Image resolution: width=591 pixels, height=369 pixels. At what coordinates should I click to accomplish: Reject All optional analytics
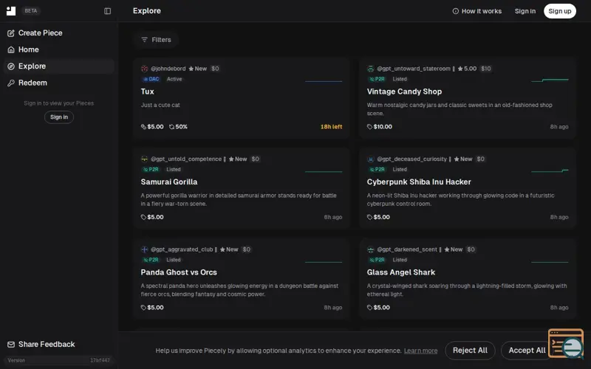pyautogui.click(x=470, y=350)
